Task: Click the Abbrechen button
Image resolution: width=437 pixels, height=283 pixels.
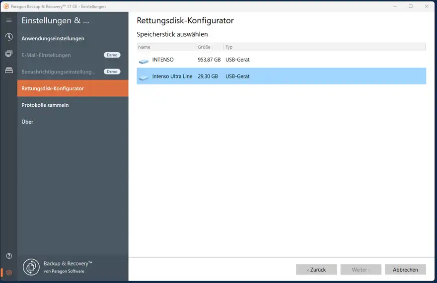Action: (405, 270)
